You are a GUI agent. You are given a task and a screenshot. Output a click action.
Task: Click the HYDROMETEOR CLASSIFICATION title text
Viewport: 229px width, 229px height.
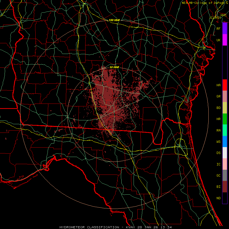89,227
